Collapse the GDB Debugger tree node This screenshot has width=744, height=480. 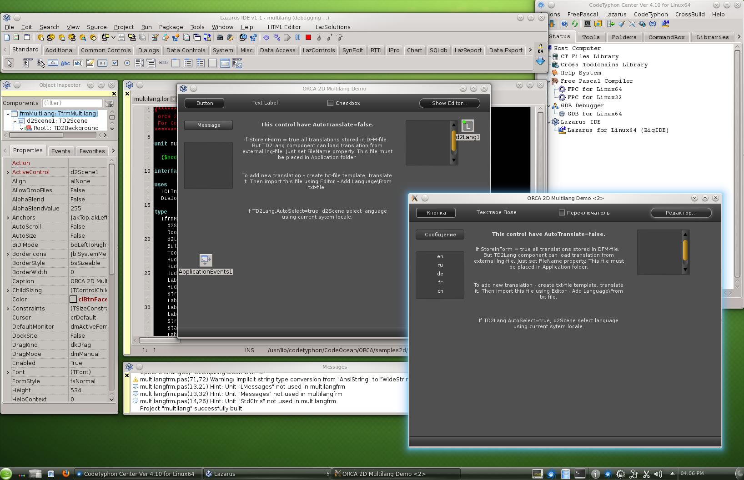tap(549, 105)
